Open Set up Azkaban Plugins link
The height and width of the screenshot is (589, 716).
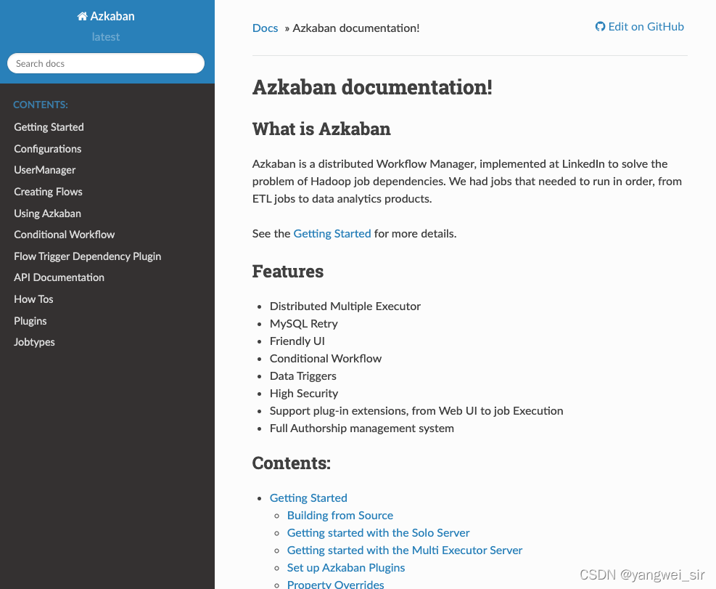[x=346, y=567]
